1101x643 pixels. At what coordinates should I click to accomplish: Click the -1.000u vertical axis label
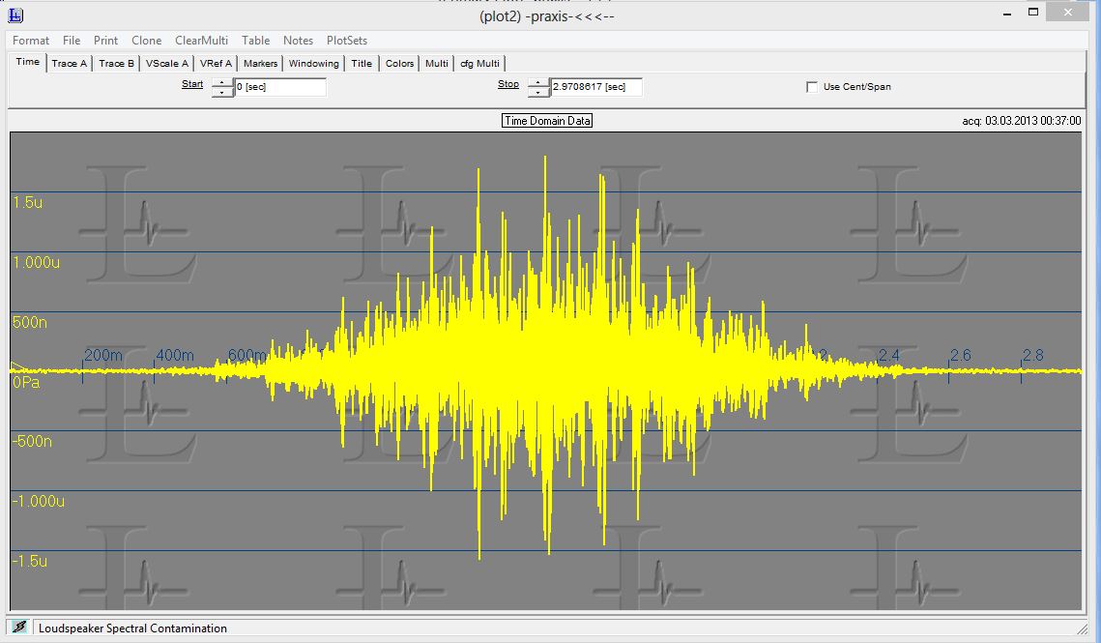click(x=39, y=501)
